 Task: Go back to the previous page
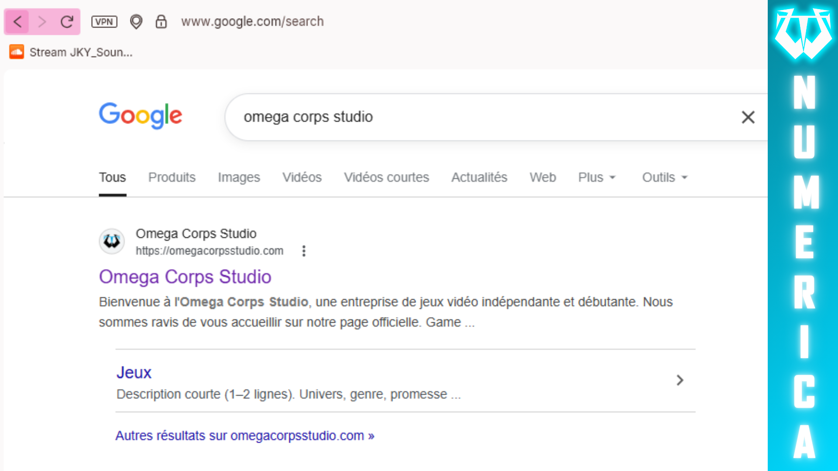17,21
